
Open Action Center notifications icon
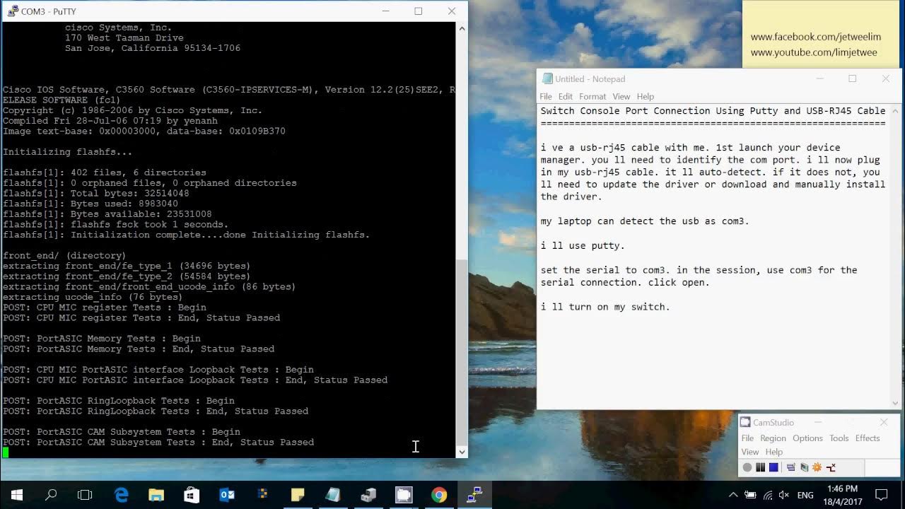tap(882, 495)
